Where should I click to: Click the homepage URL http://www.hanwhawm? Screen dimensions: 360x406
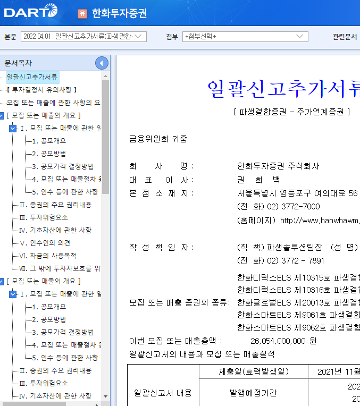point(320,221)
